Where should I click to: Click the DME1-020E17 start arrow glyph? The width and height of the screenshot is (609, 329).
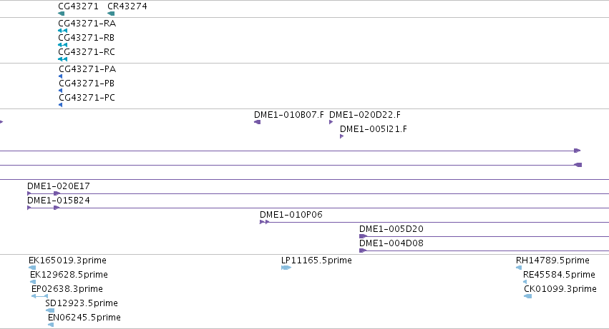coord(29,193)
